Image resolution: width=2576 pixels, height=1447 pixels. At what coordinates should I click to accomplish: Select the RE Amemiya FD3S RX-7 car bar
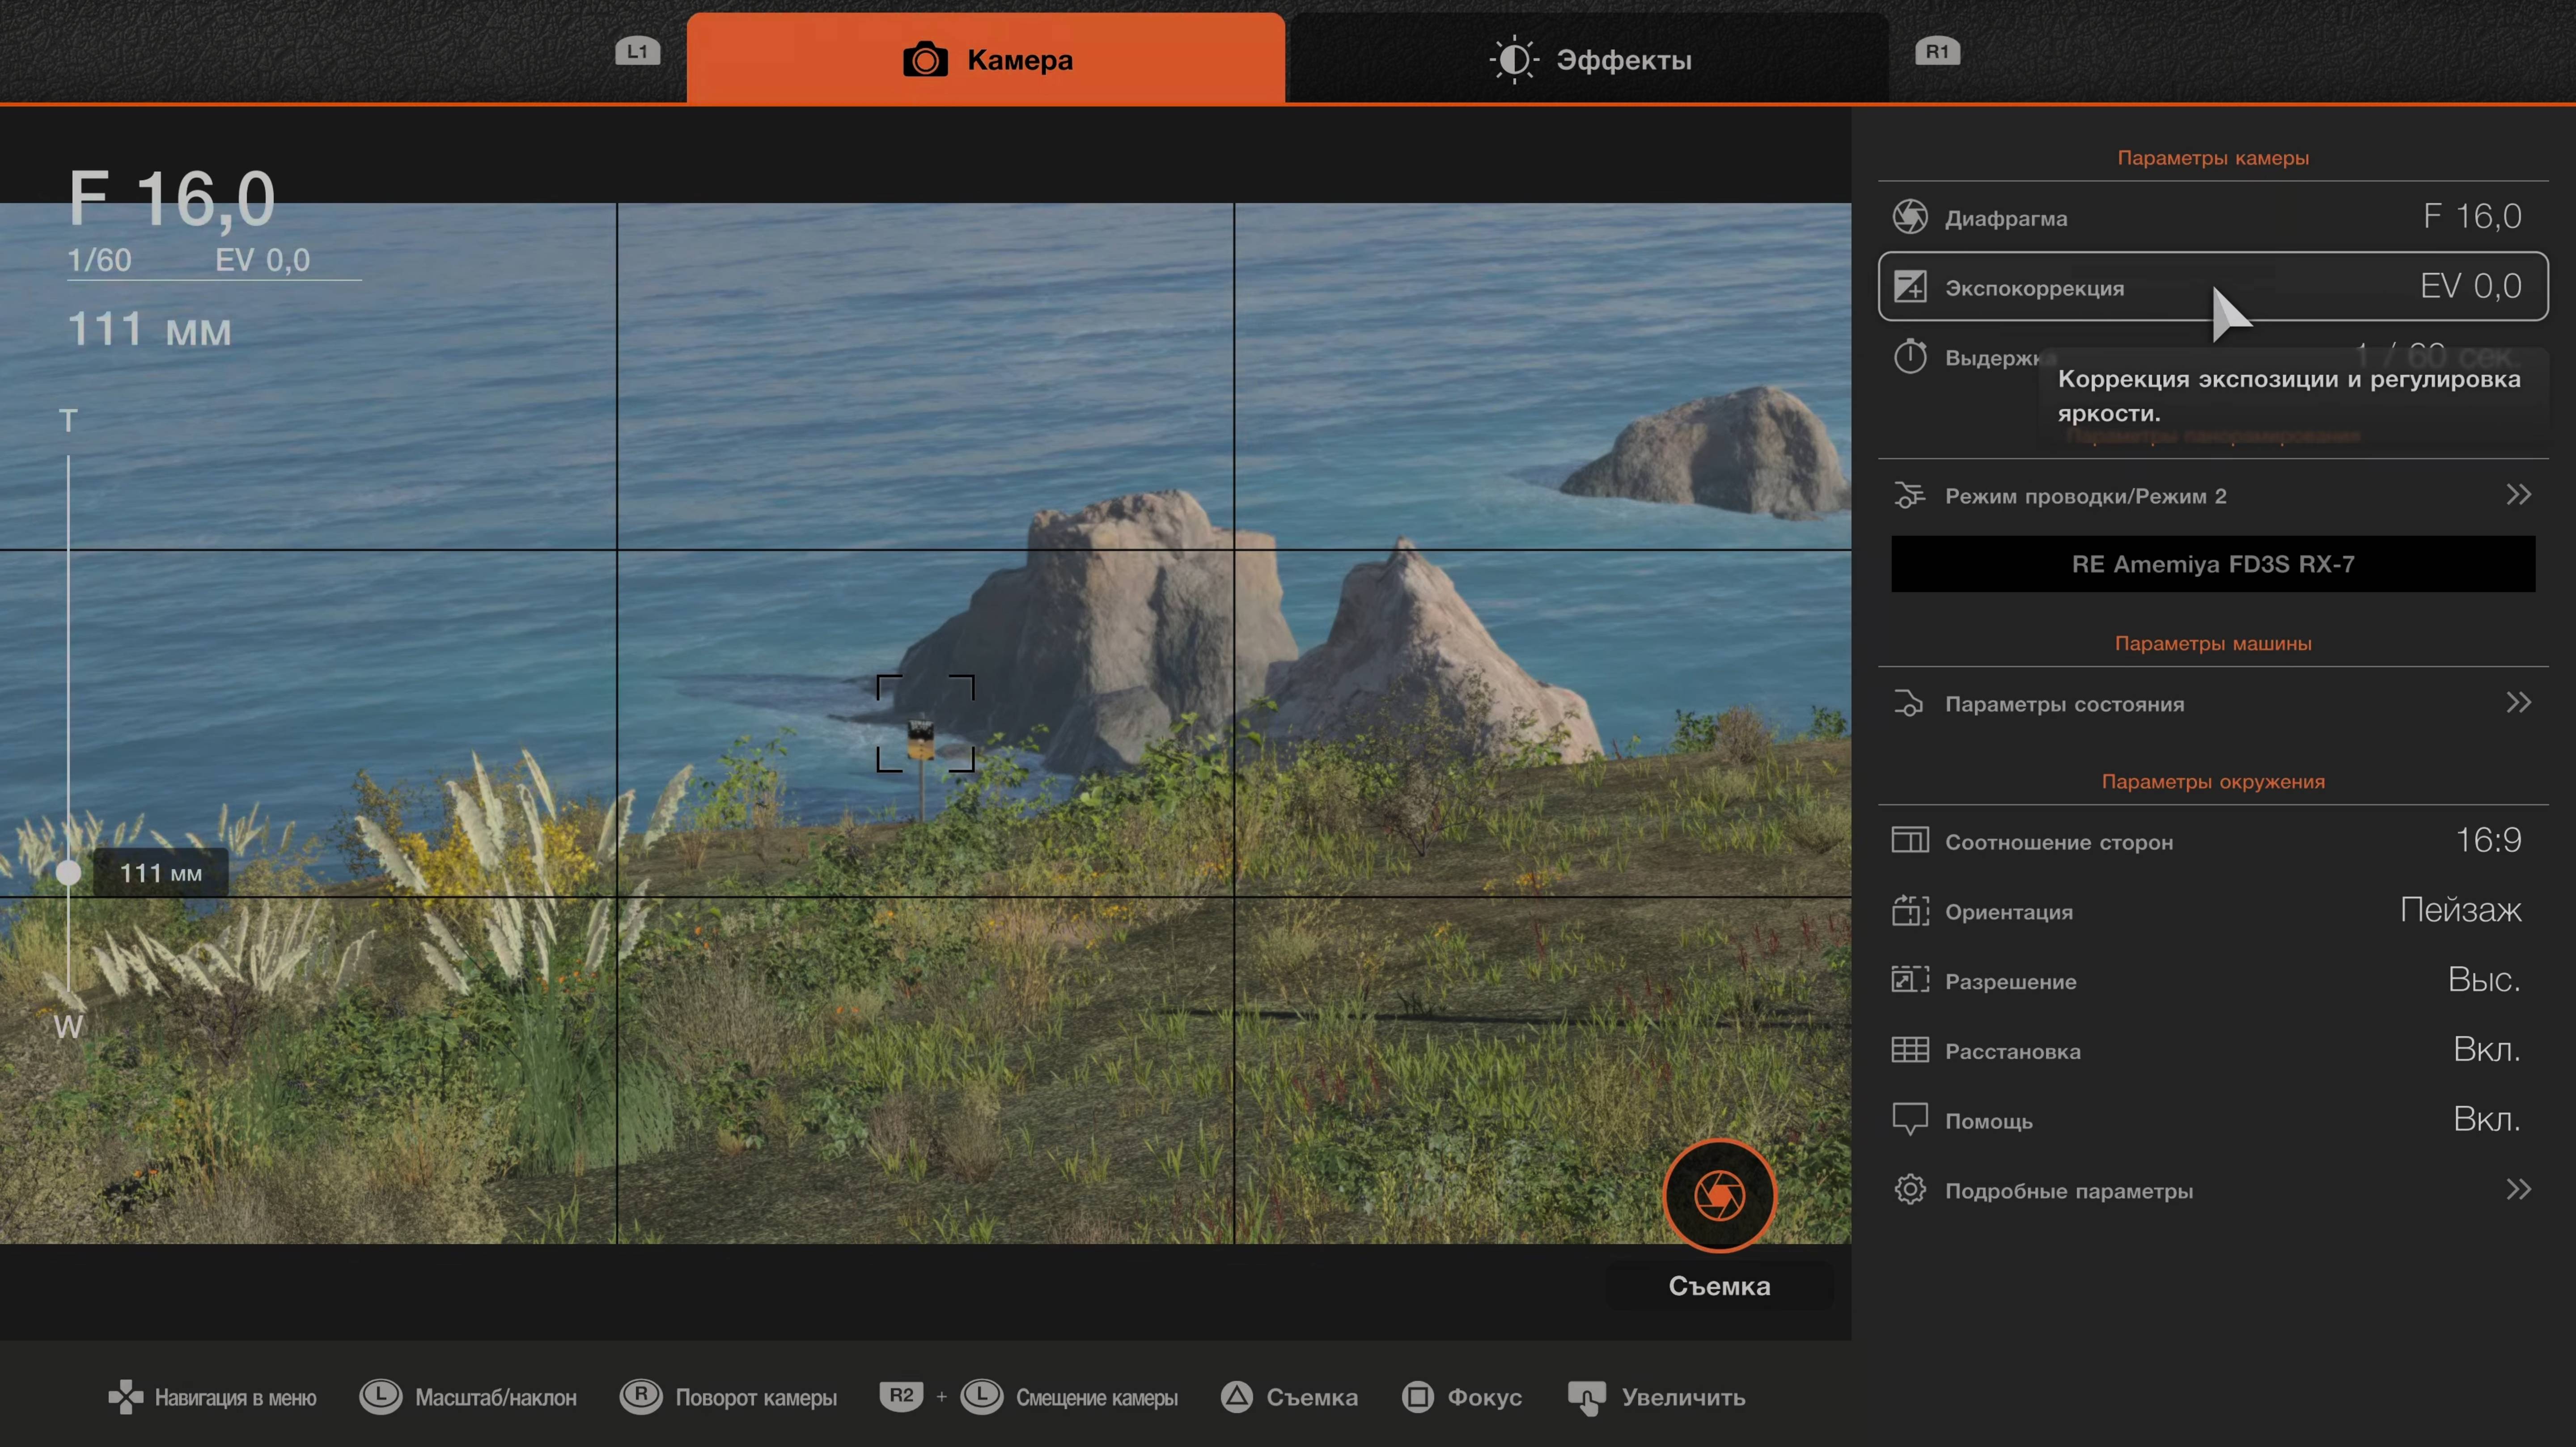2213,564
